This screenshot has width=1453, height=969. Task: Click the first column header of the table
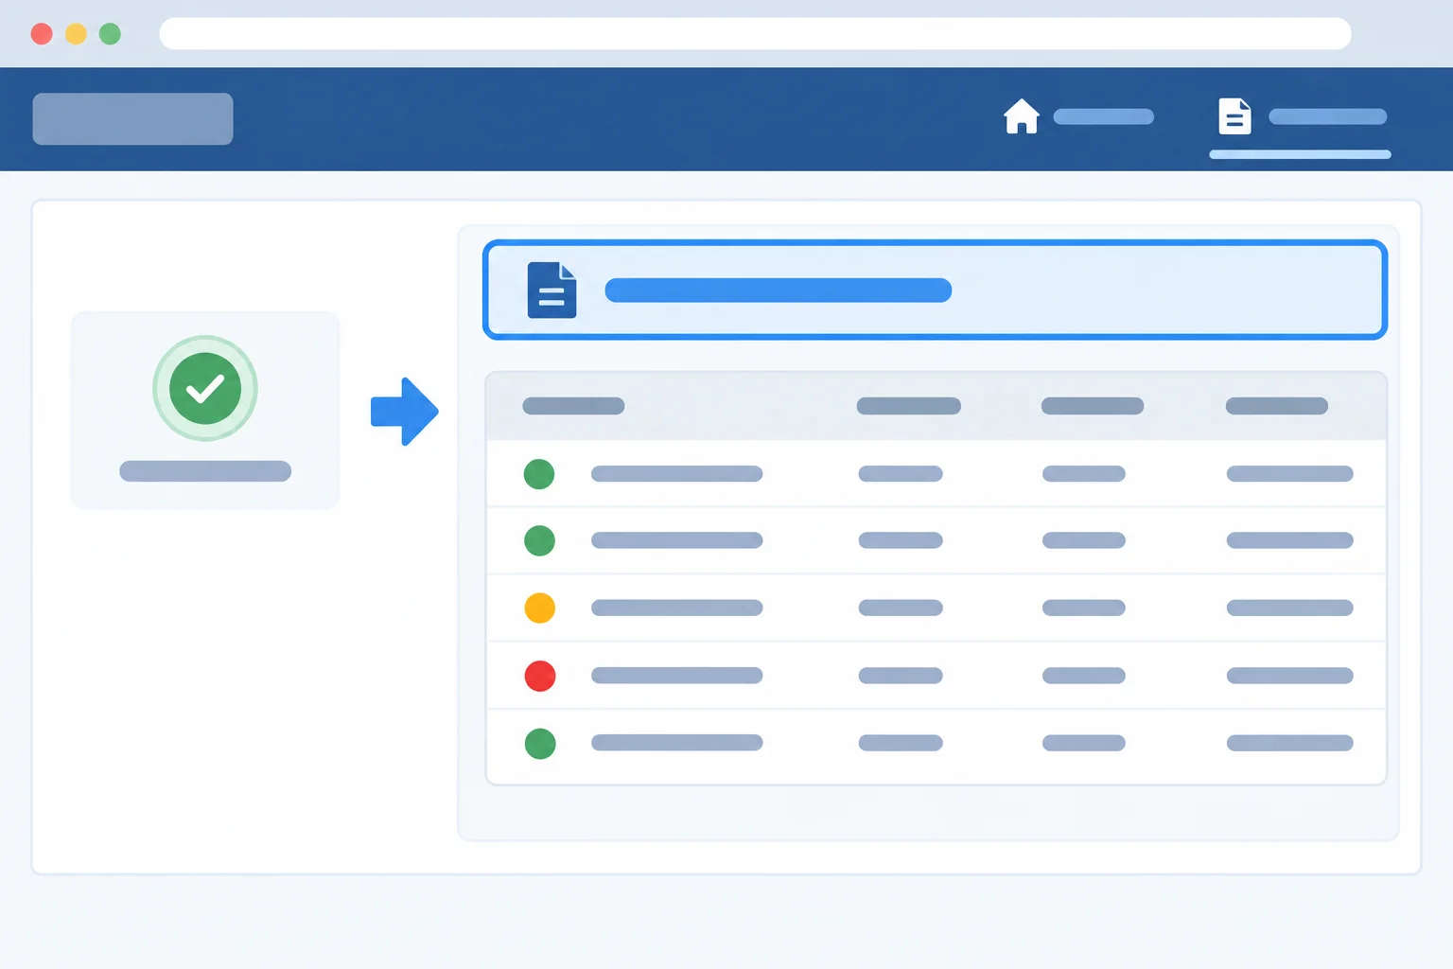(x=573, y=406)
